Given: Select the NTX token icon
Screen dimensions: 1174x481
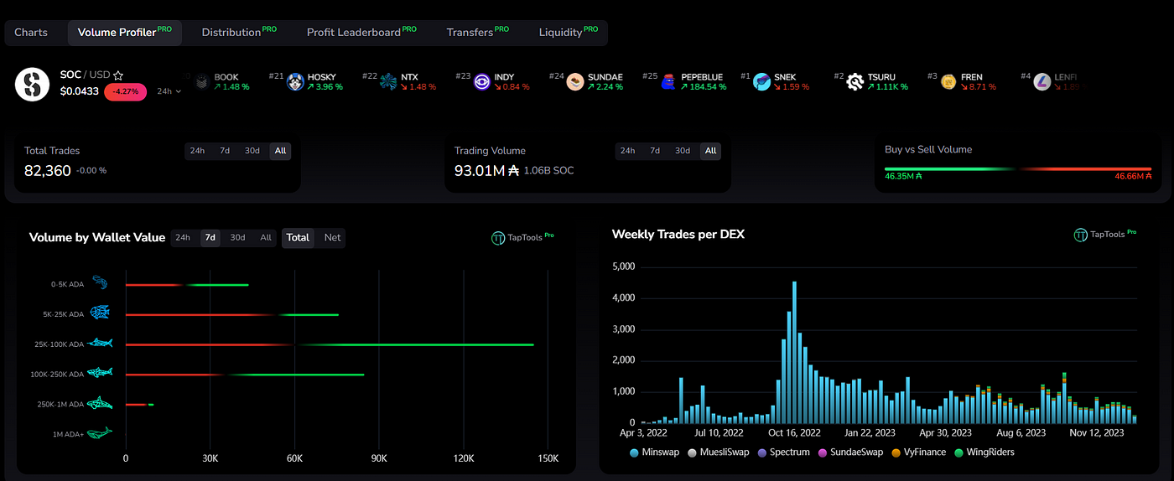Looking at the screenshot, I should pyautogui.click(x=388, y=81).
